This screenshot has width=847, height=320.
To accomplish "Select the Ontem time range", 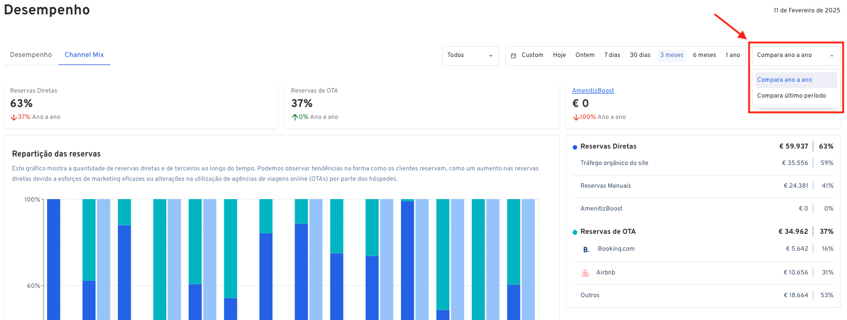I will [585, 55].
